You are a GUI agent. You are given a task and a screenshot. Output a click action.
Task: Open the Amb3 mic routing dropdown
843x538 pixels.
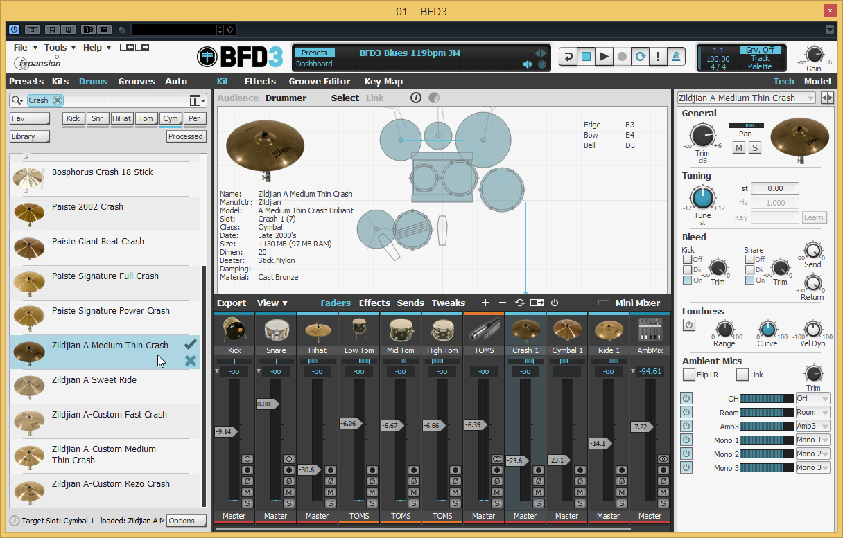(812, 426)
